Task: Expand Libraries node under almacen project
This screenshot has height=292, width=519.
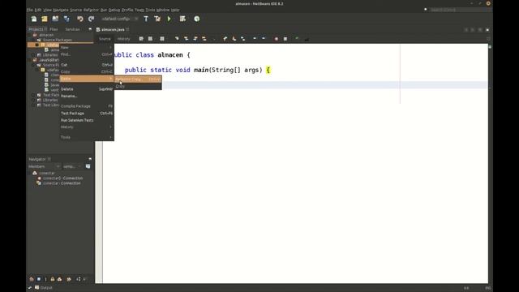Action: coord(34,55)
